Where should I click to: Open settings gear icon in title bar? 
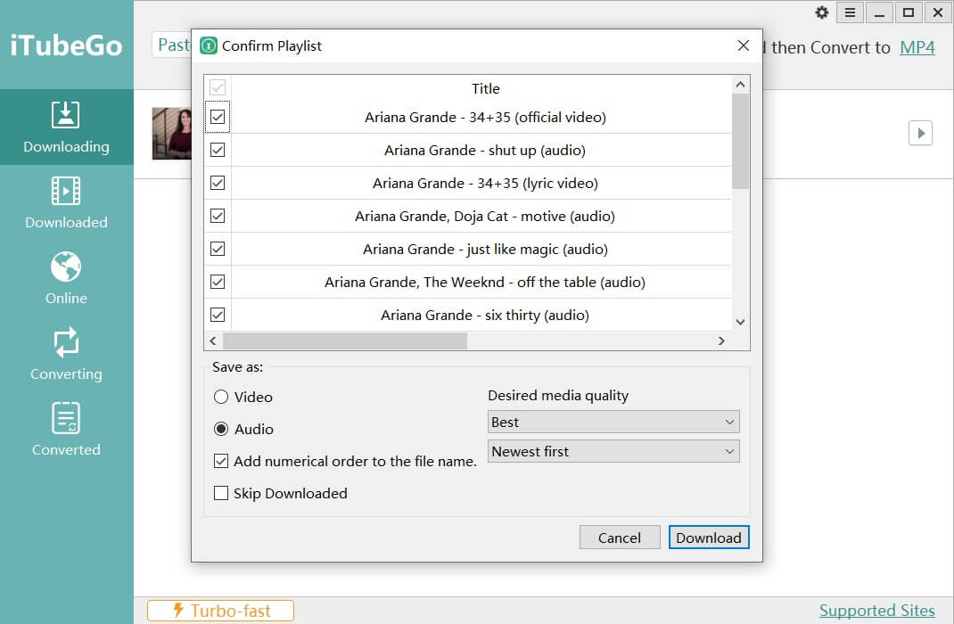[822, 12]
